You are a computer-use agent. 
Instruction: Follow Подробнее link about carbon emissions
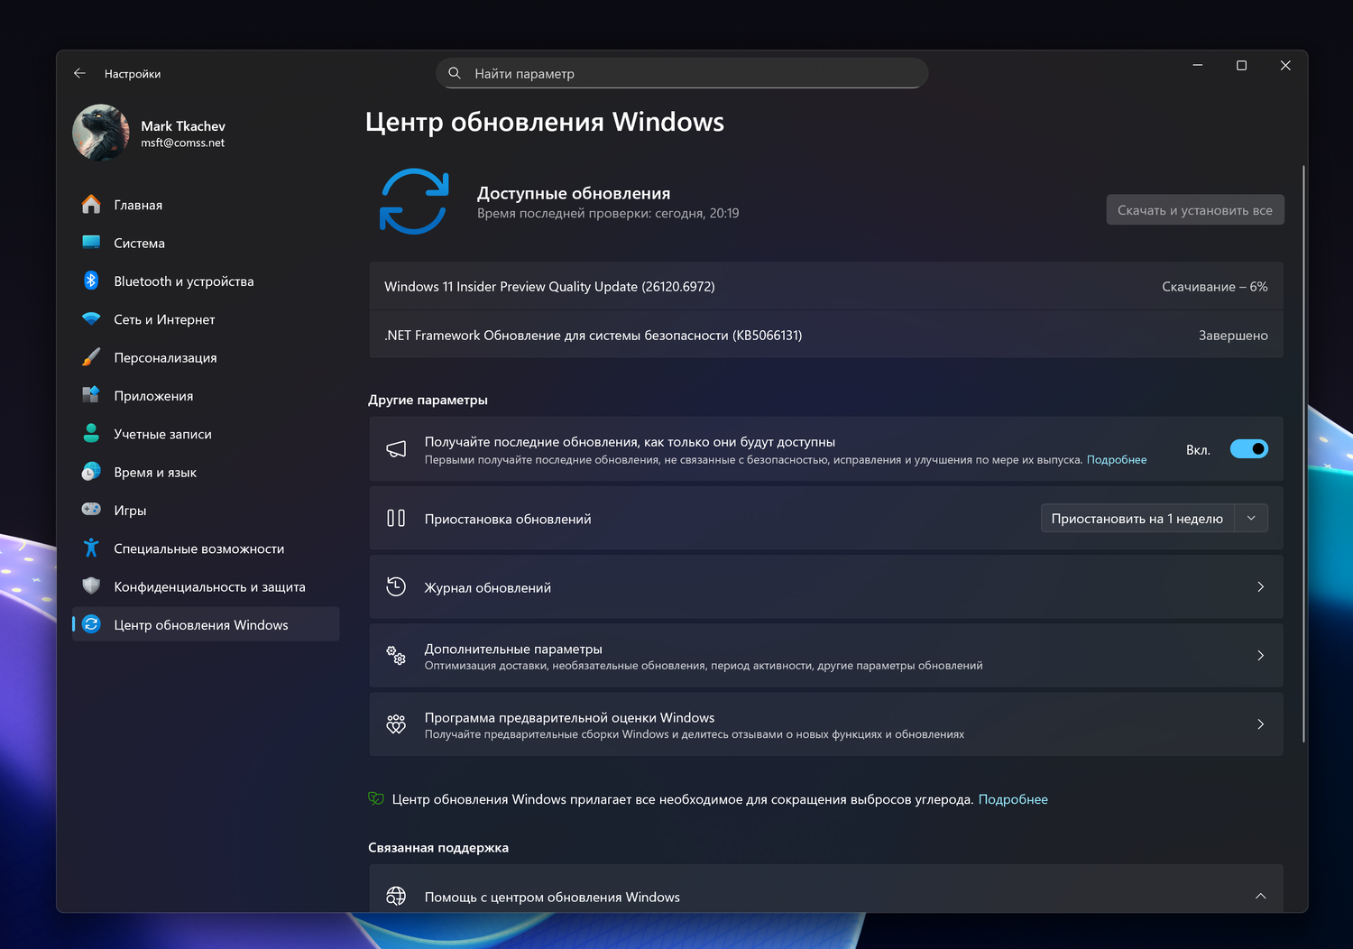point(1013,799)
